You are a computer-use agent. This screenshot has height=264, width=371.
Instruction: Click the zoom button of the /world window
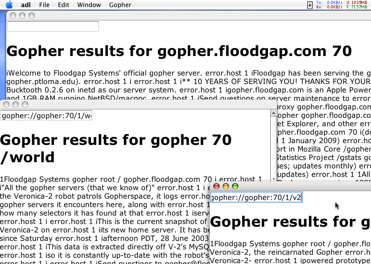(24, 104)
